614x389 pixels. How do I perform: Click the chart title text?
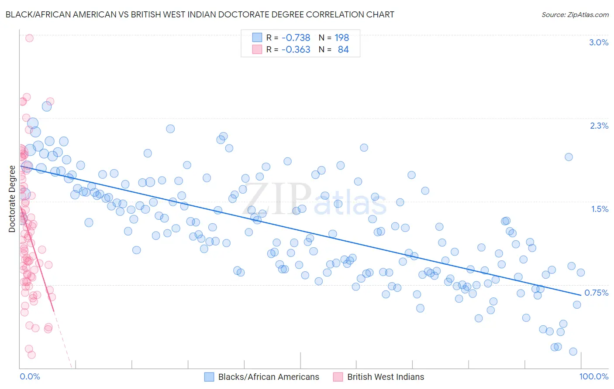(200, 14)
